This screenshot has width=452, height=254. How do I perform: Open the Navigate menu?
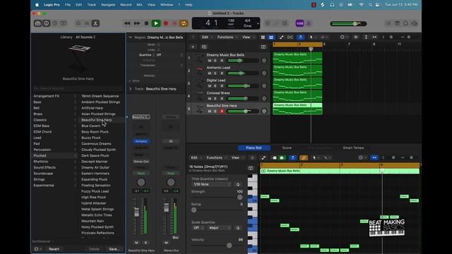(x=108, y=5)
